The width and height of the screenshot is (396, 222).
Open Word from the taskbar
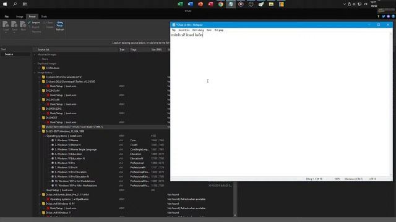(191, 4)
